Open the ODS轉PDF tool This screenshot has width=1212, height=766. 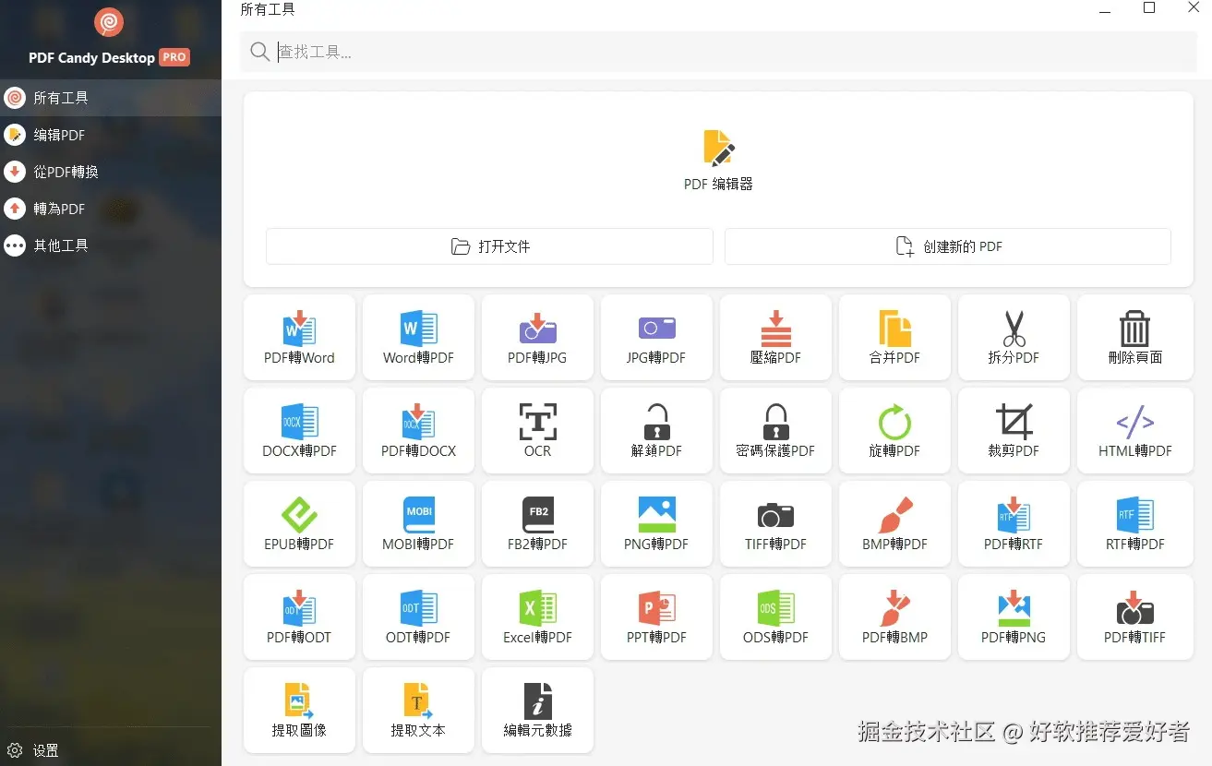(x=775, y=616)
